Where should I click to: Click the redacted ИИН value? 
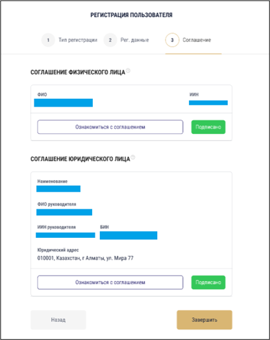coord(208,103)
